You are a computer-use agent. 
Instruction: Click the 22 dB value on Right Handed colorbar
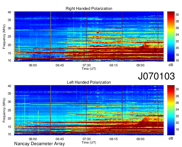pyautogui.click(x=177, y=41)
